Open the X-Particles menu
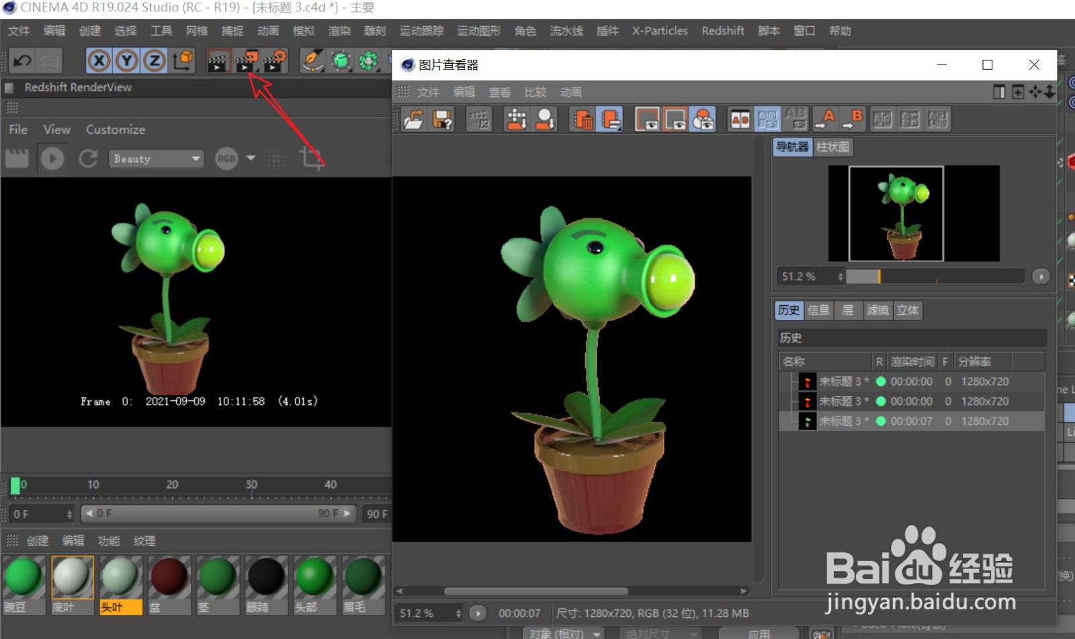Image resolution: width=1075 pixels, height=639 pixels. coord(660,31)
